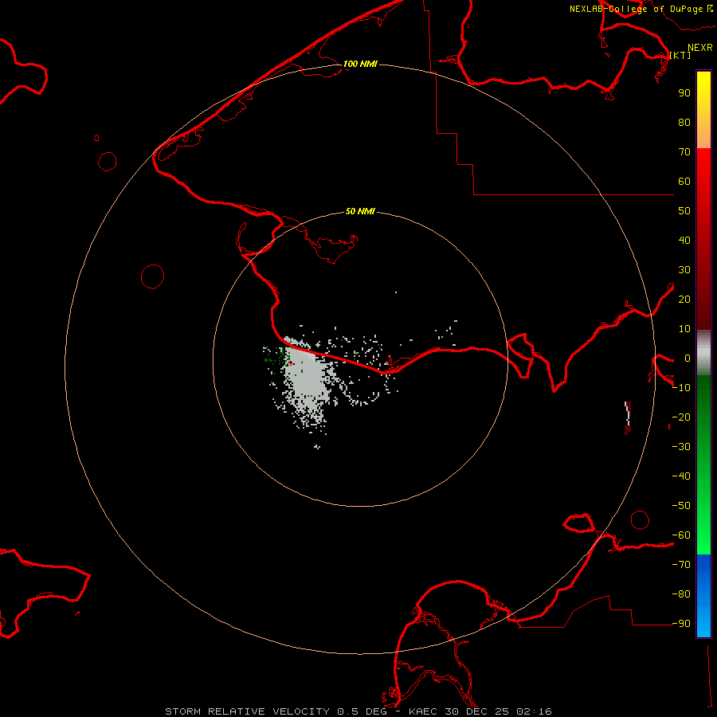Click the "100 NMI" range ring label
Viewport: 717px width, 717px height.
pos(360,64)
